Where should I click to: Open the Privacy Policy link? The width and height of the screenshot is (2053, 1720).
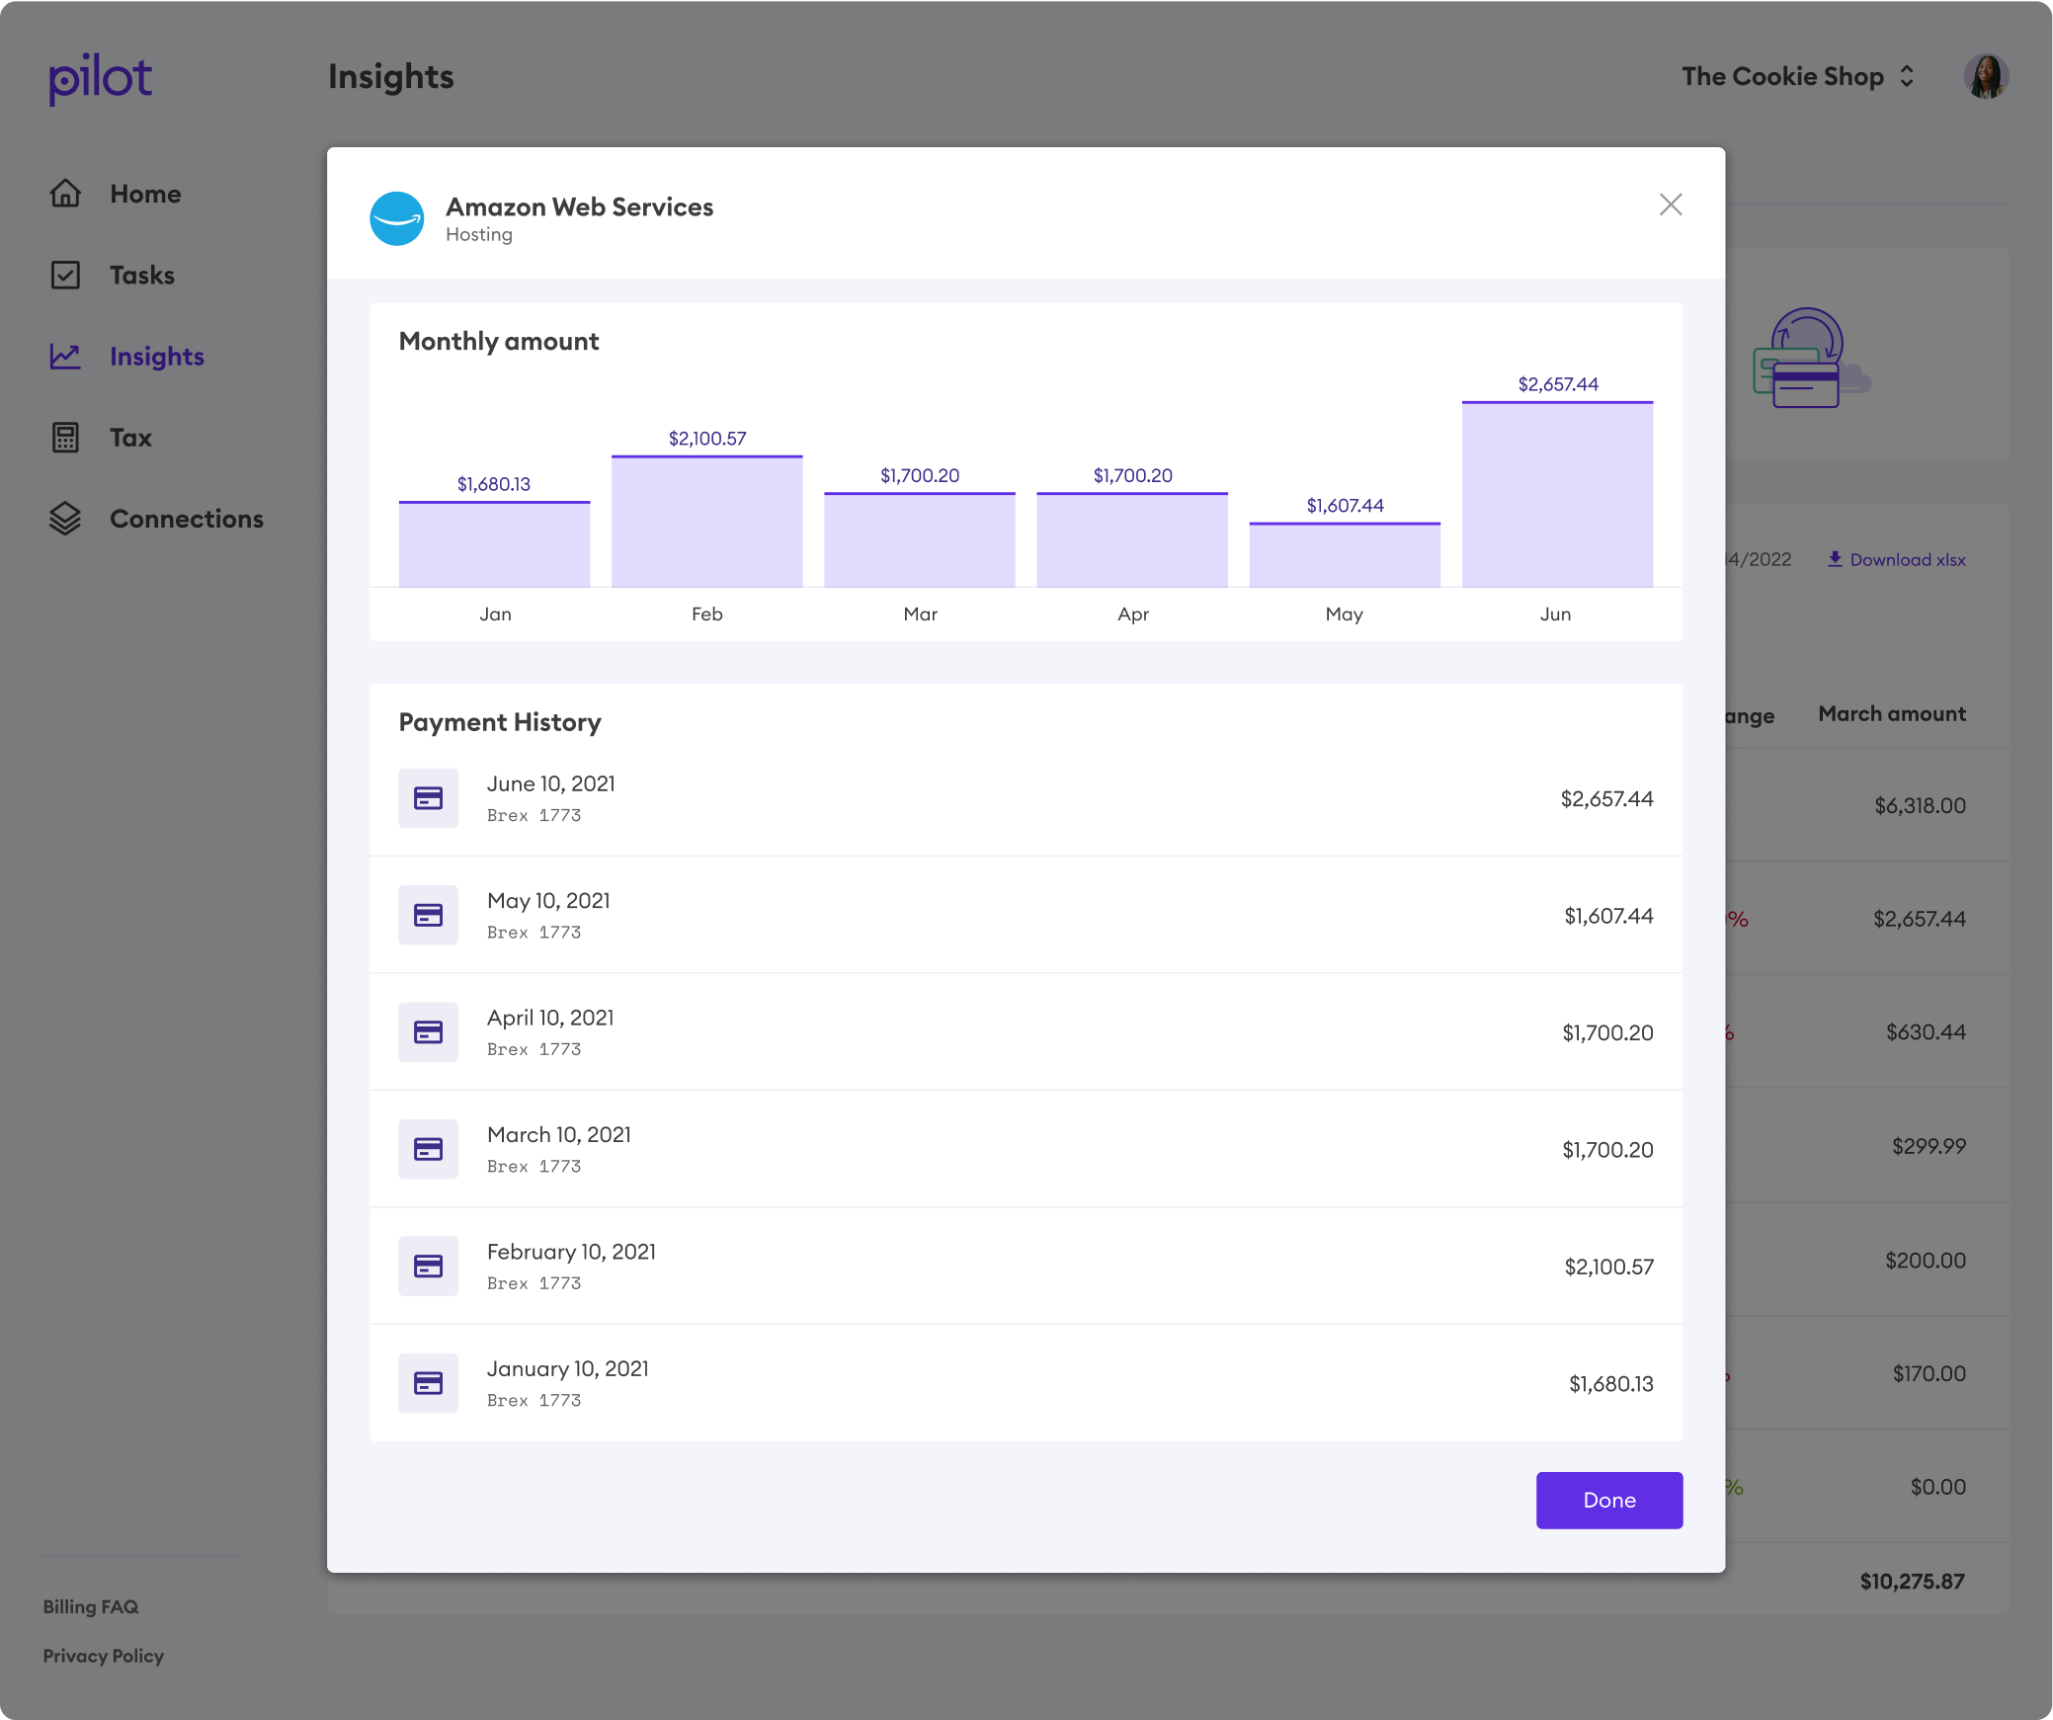[103, 1656]
